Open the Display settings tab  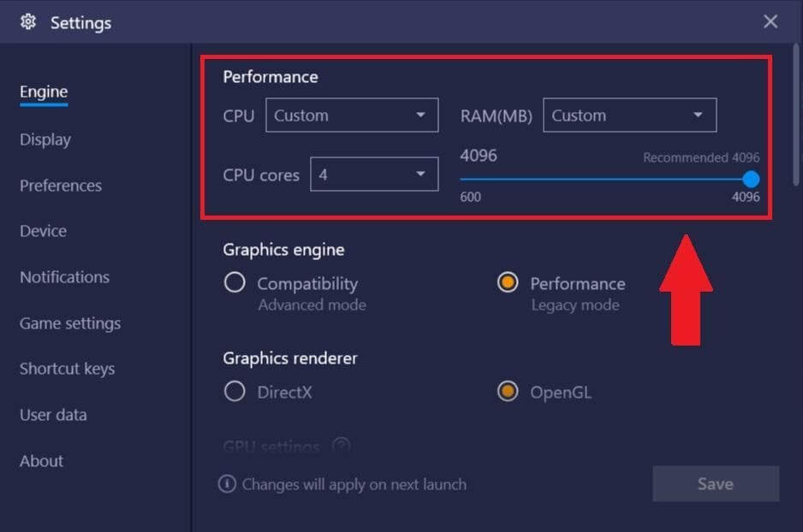pyautogui.click(x=45, y=139)
